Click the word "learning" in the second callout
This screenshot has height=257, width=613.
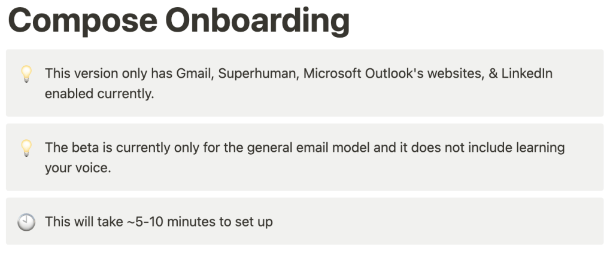point(541,148)
